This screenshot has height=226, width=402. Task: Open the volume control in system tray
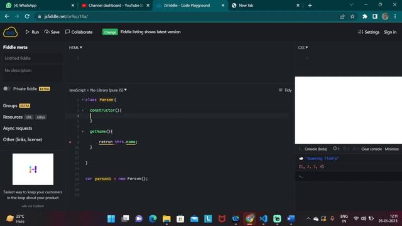point(364,218)
